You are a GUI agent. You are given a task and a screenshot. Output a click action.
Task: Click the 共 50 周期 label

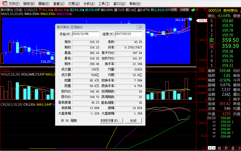pyautogui.click(x=69, y=121)
